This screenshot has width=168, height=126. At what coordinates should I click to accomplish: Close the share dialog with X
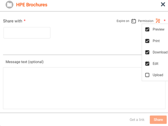[x=163, y=4]
